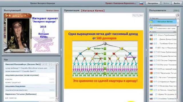The height and width of the screenshot is (102, 183).
Task: Click Привет, Екатерина greeting text
Action: tap(121, 3)
